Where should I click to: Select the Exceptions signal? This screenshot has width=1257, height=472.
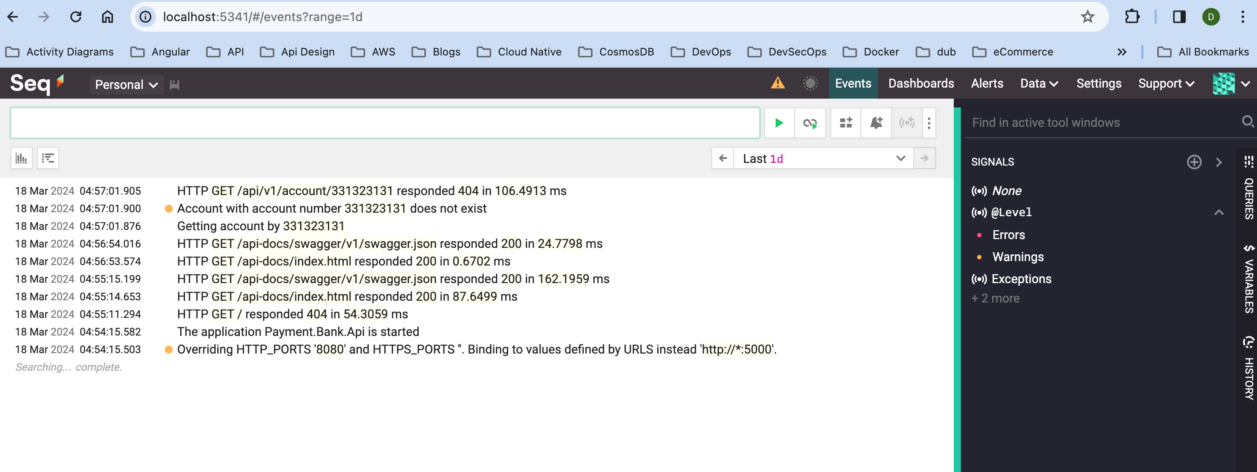click(1021, 279)
